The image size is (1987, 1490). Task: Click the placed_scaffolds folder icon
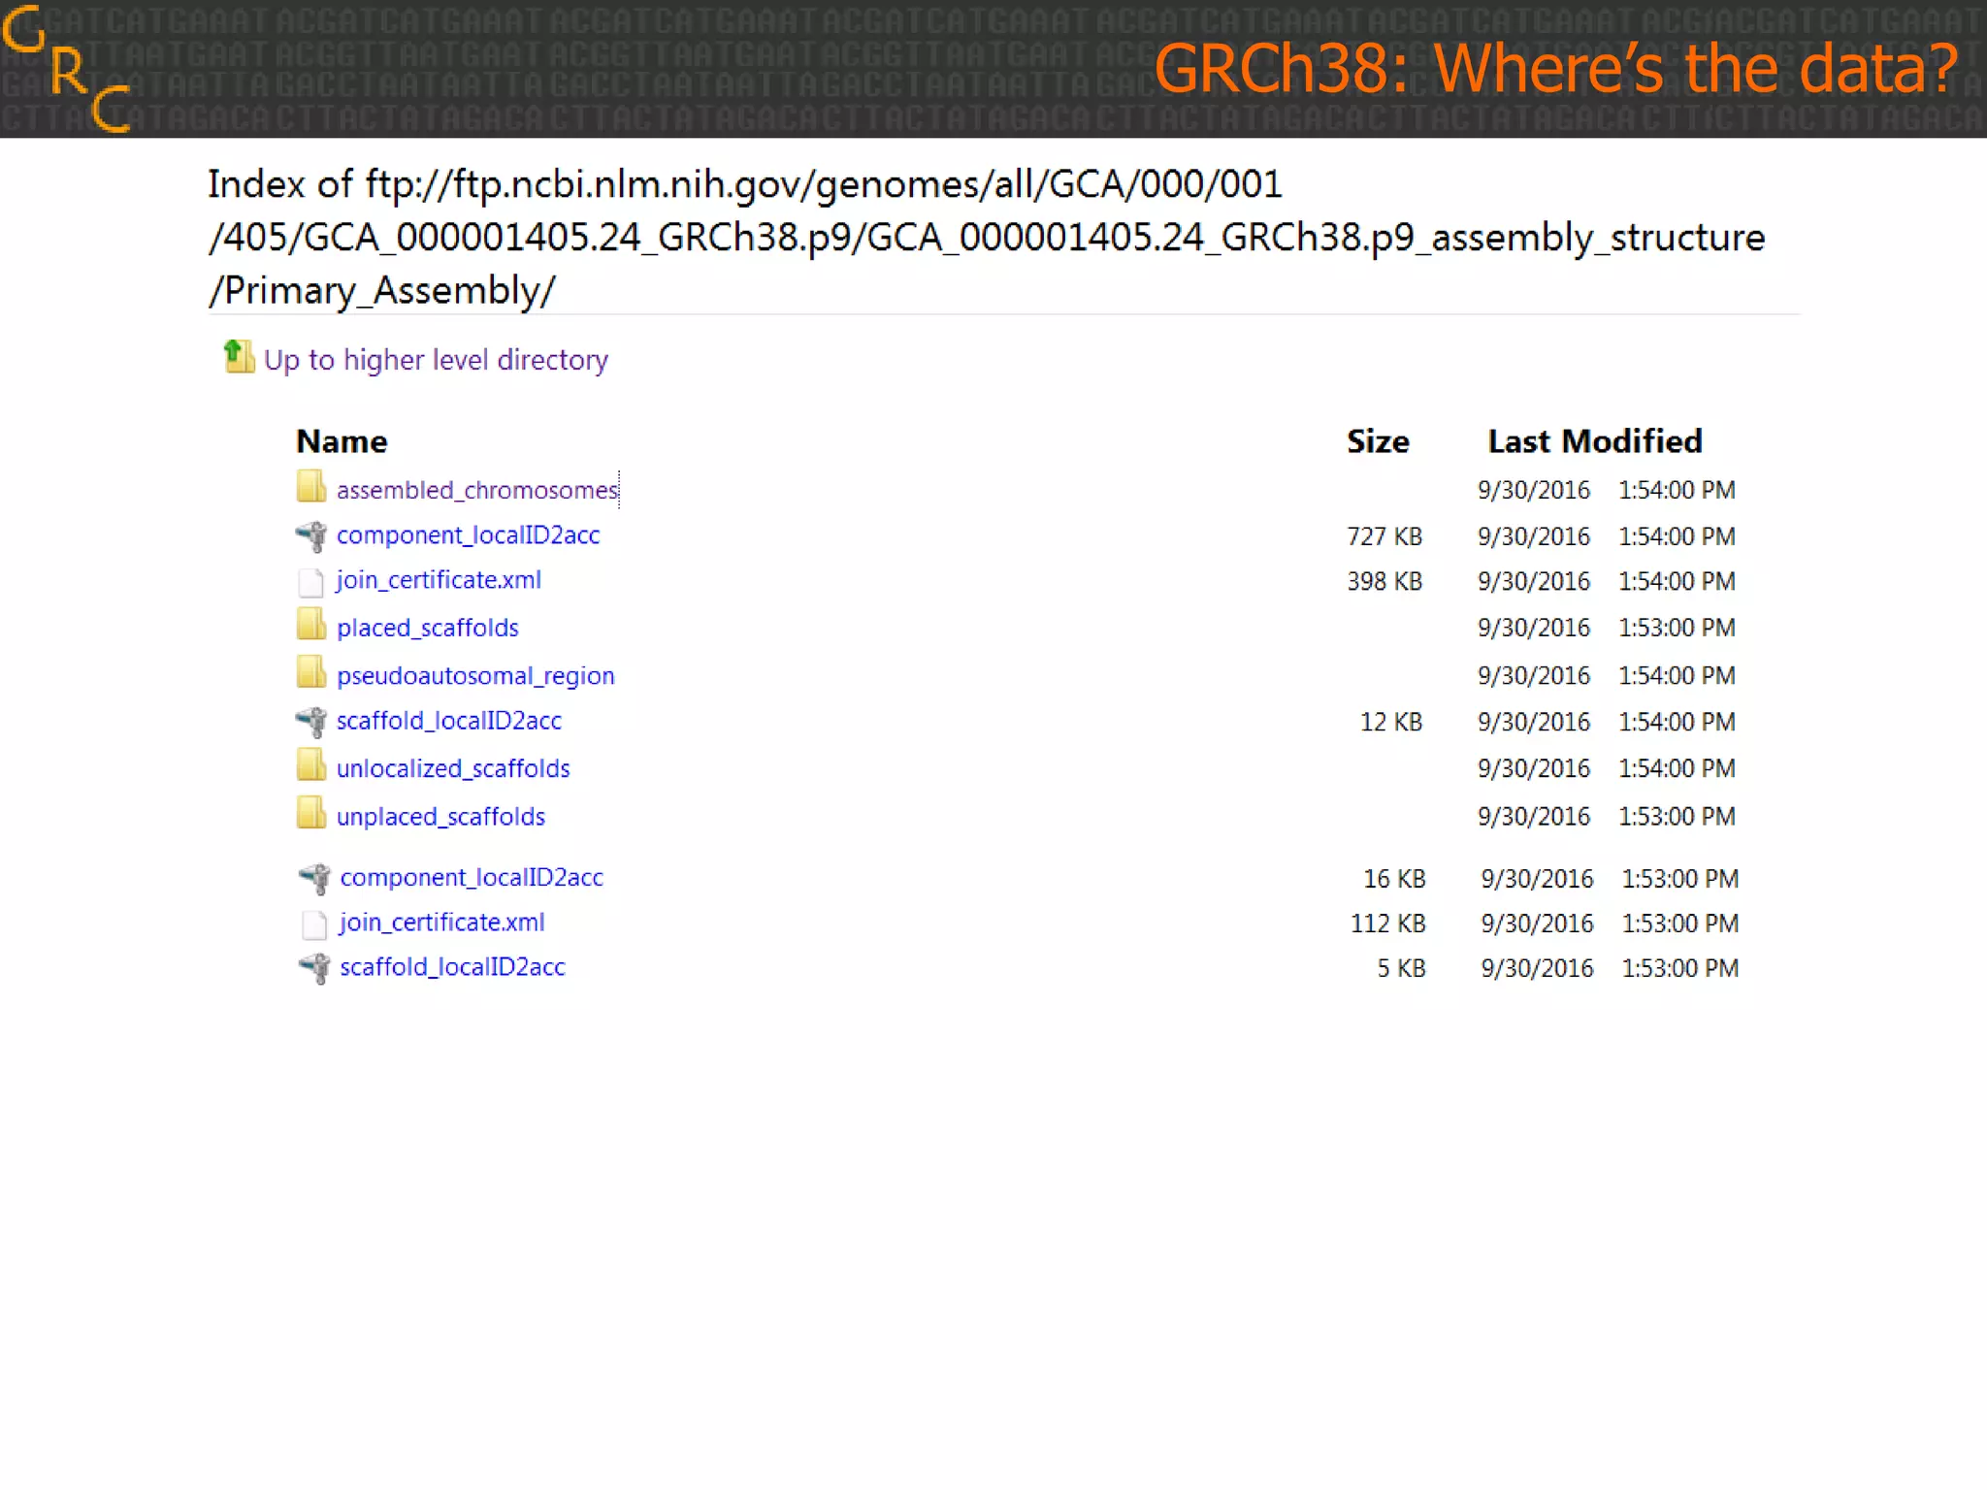310,624
